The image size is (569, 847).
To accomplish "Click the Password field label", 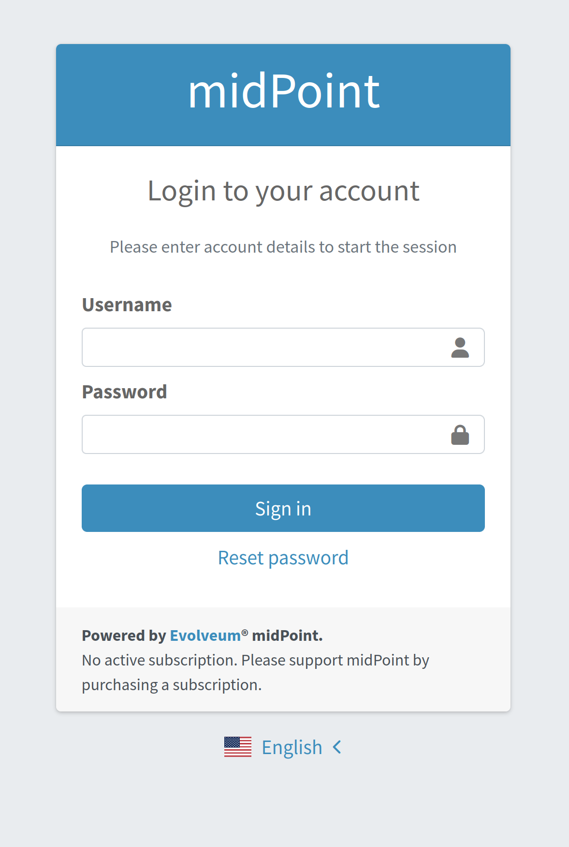I will [x=125, y=392].
